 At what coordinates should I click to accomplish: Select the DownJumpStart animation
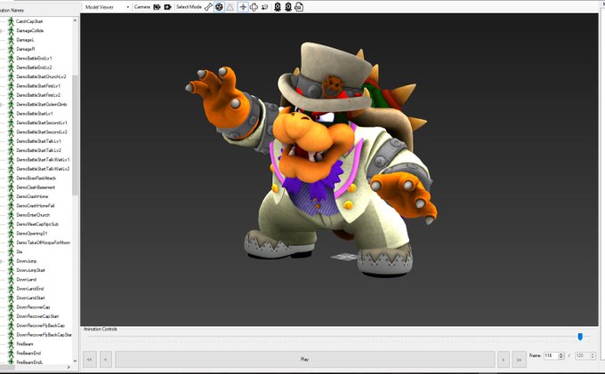(30, 270)
